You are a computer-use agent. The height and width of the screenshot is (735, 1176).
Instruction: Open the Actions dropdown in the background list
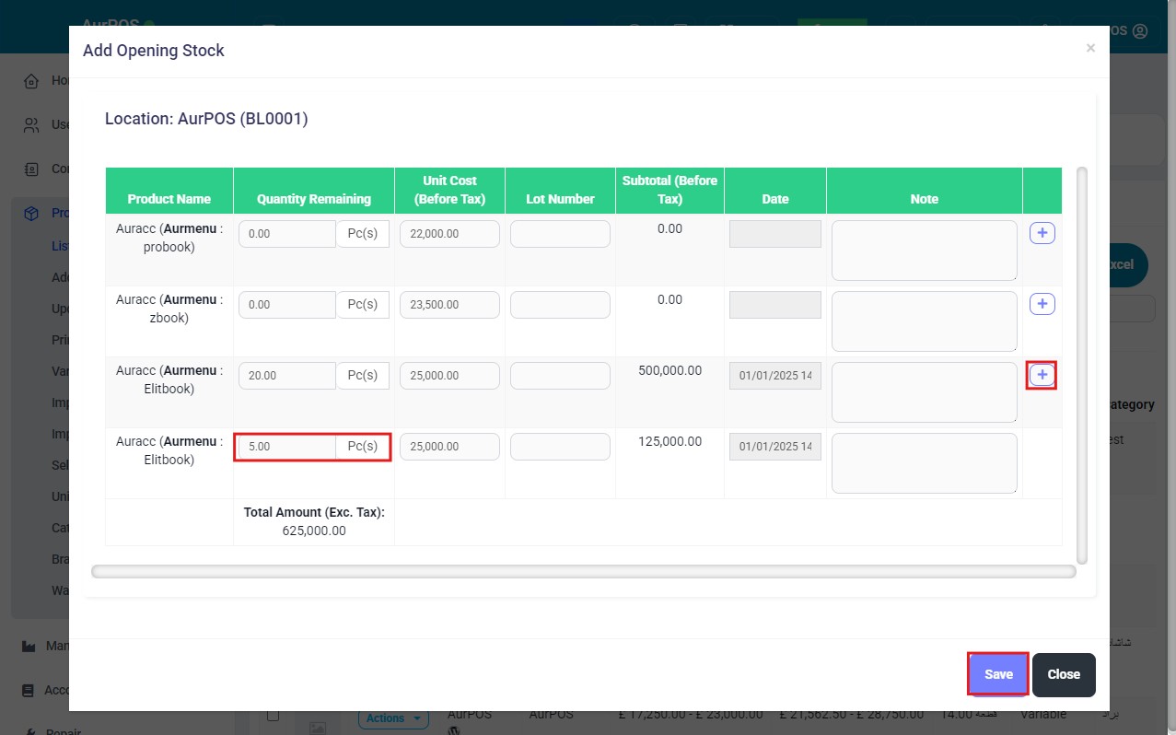pyautogui.click(x=393, y=718)
